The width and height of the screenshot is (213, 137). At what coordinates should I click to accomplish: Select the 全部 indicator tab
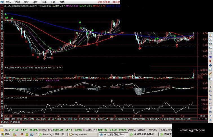pyautogui.click(x=19, y=119)
